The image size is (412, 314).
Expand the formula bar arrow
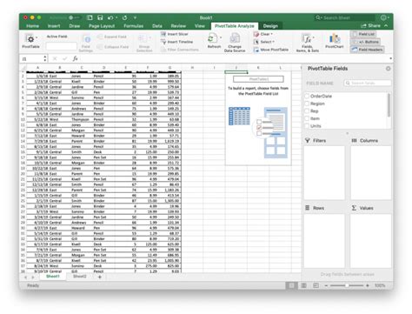pyautogui.click(x=390, y=58)
